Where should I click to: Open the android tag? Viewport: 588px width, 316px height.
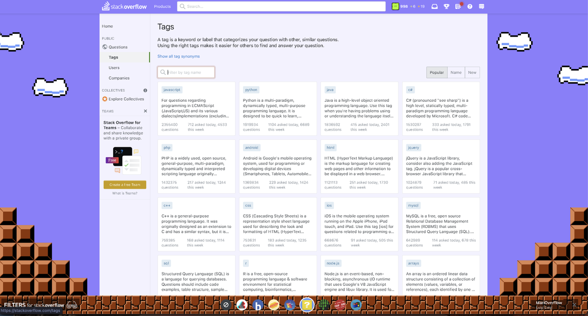click(252, 147)
